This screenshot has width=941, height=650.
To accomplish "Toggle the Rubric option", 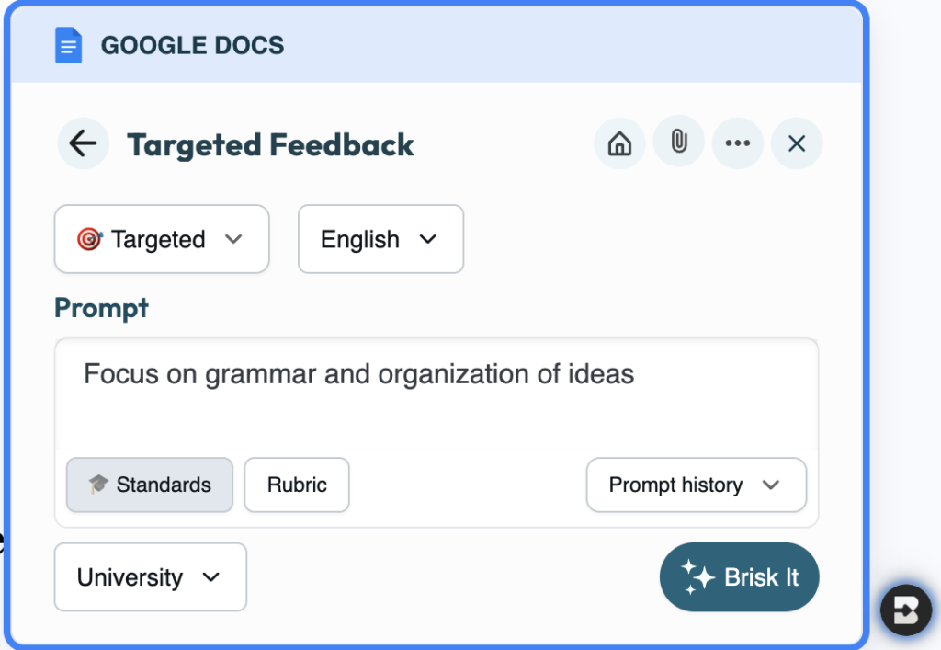I will tap(296, 485).
